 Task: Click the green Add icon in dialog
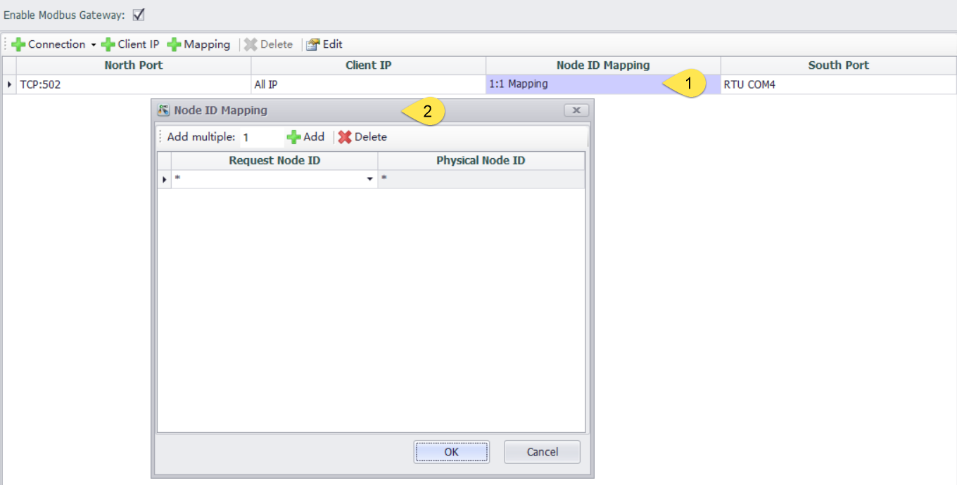click(293, 137)
